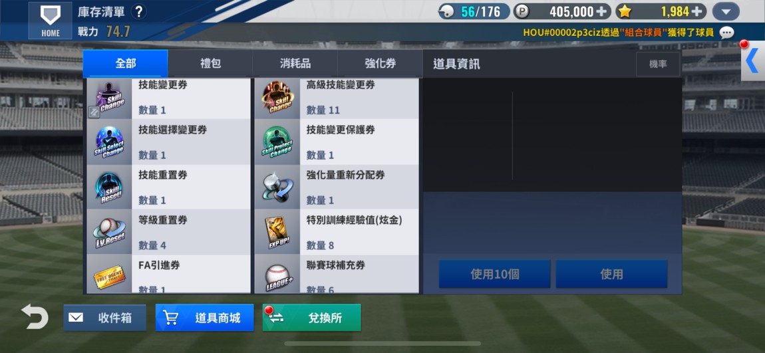Screen dimensions: 765x353
Task: Switch to the 強化券 tab
Action: click(x=380, y=64)
